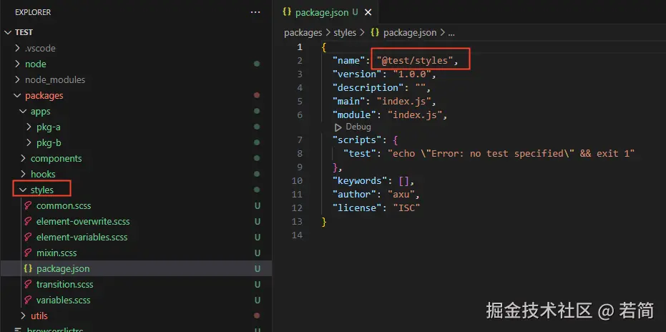Click the Debug play triangle icon
This screenshot has width=666, height=332.
click(338, 127)
